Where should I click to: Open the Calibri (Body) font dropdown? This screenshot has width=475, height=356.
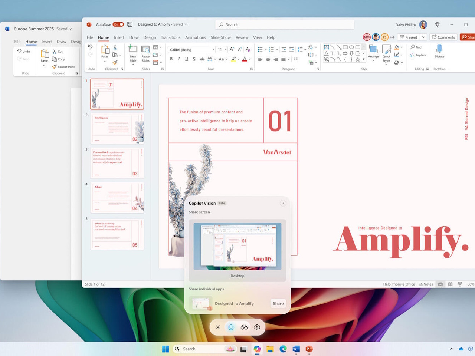213,49
